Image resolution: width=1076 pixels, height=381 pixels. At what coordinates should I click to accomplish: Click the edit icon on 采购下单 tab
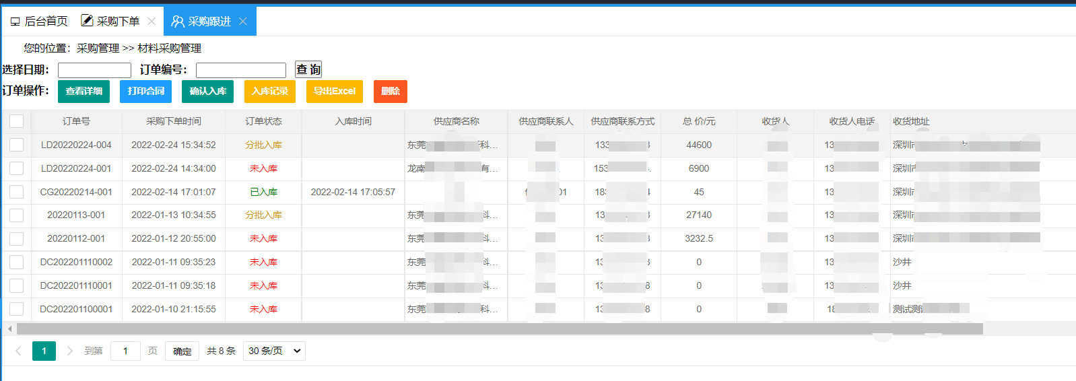click(87, 21)
